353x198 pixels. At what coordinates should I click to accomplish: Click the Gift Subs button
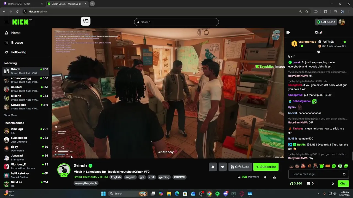click(x=240, y=167)
